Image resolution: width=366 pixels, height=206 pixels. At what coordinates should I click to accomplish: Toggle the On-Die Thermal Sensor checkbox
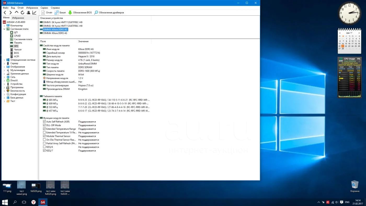coord(44,140)
